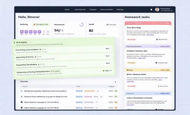
Task: Open Learn more in Grammar Quiz task
Action: [142, 58]
